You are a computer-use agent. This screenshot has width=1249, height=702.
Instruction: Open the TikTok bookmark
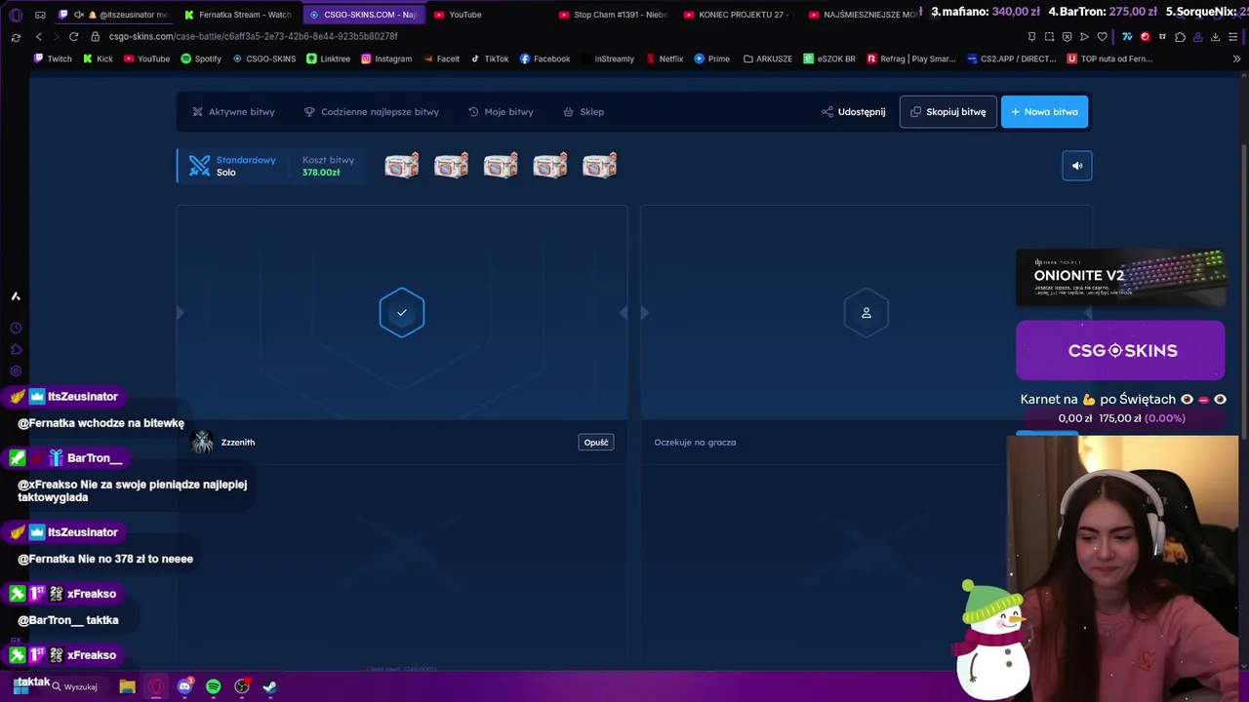pyautogui.click(x=490, y=58)
